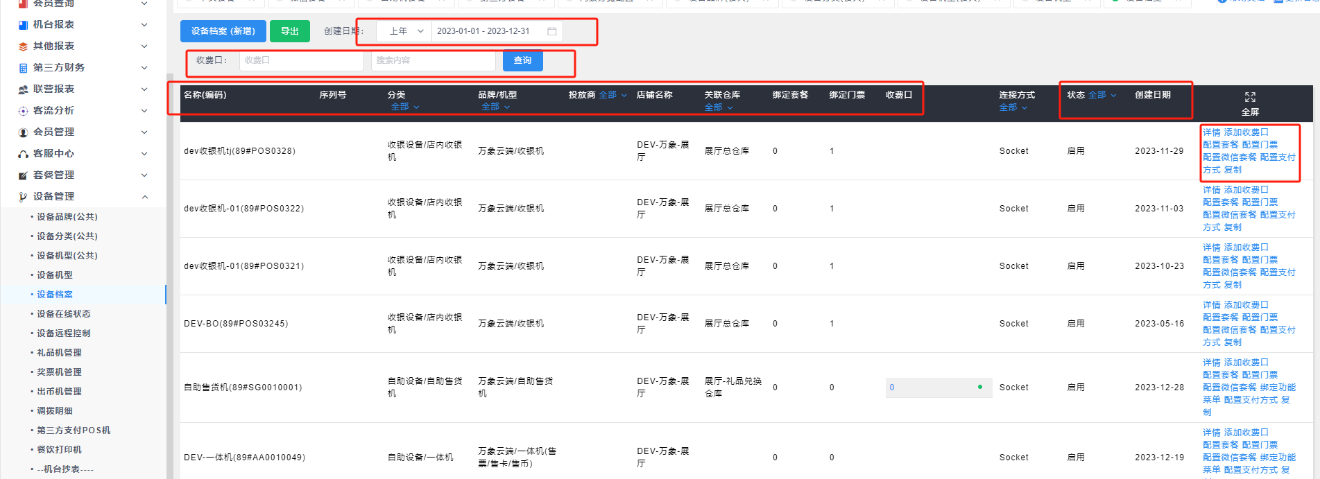Open 设备分类(公共) in the sidebar

tap(67, 236)
